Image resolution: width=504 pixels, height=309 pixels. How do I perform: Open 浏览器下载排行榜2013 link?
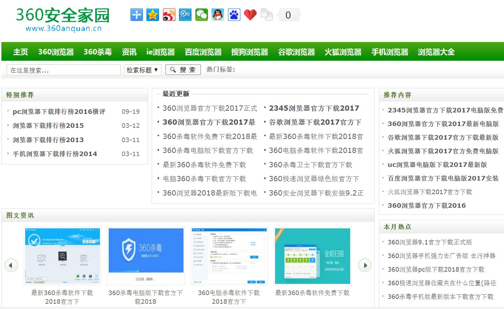[48, 140]
